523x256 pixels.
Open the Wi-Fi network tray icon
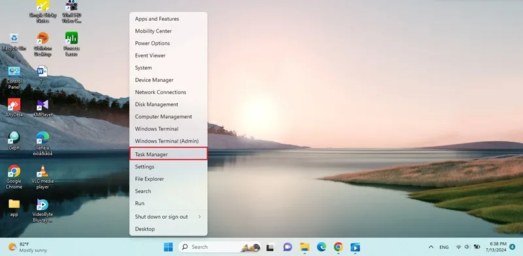(x=459, y=247)
